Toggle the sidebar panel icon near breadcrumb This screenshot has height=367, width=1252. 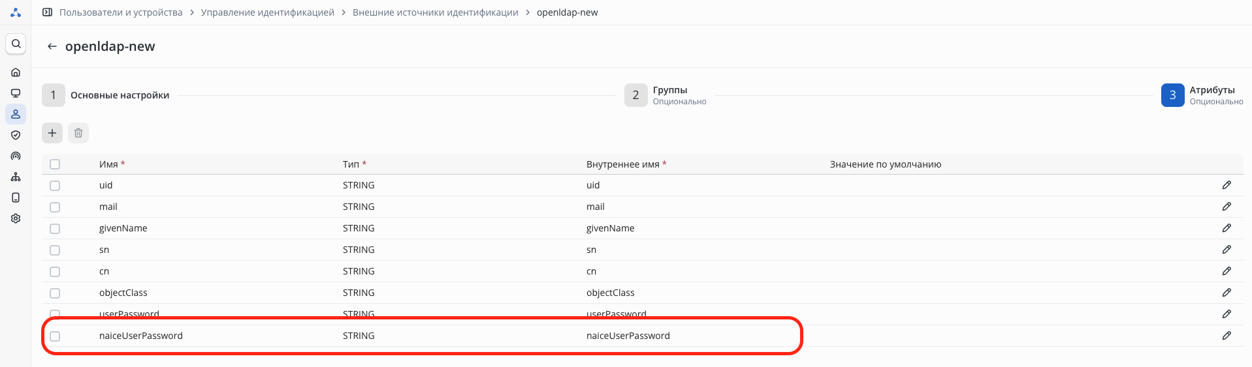point(47,12)
